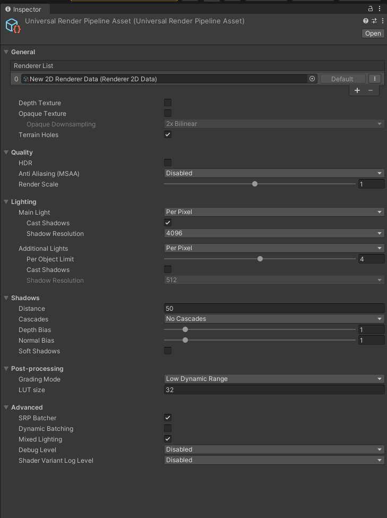Open the Grading Mode dropdown
Viewport: 387px width, 518px height.
click(274, 379)
